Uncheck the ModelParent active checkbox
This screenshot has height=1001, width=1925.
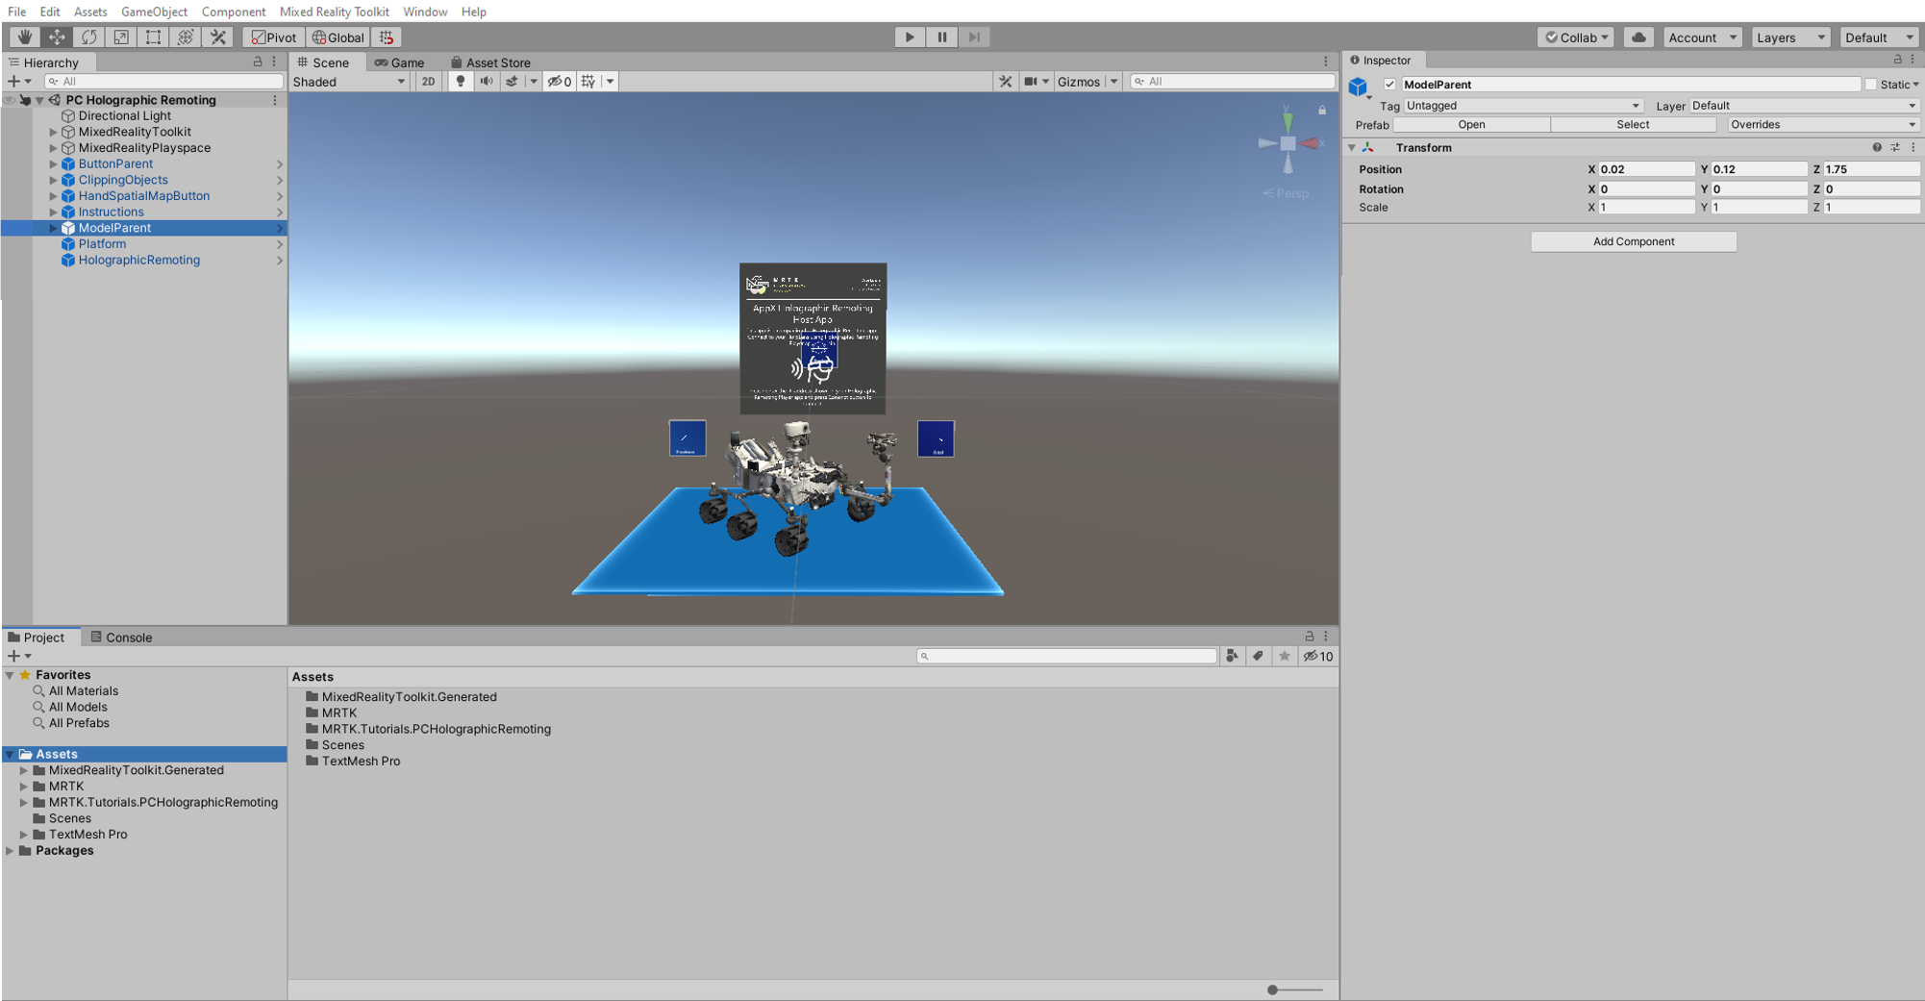click(1389, 85)
